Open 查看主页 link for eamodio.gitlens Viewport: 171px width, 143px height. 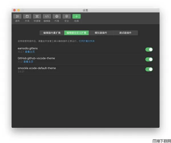pyautogui.click(x=30, y=52)
